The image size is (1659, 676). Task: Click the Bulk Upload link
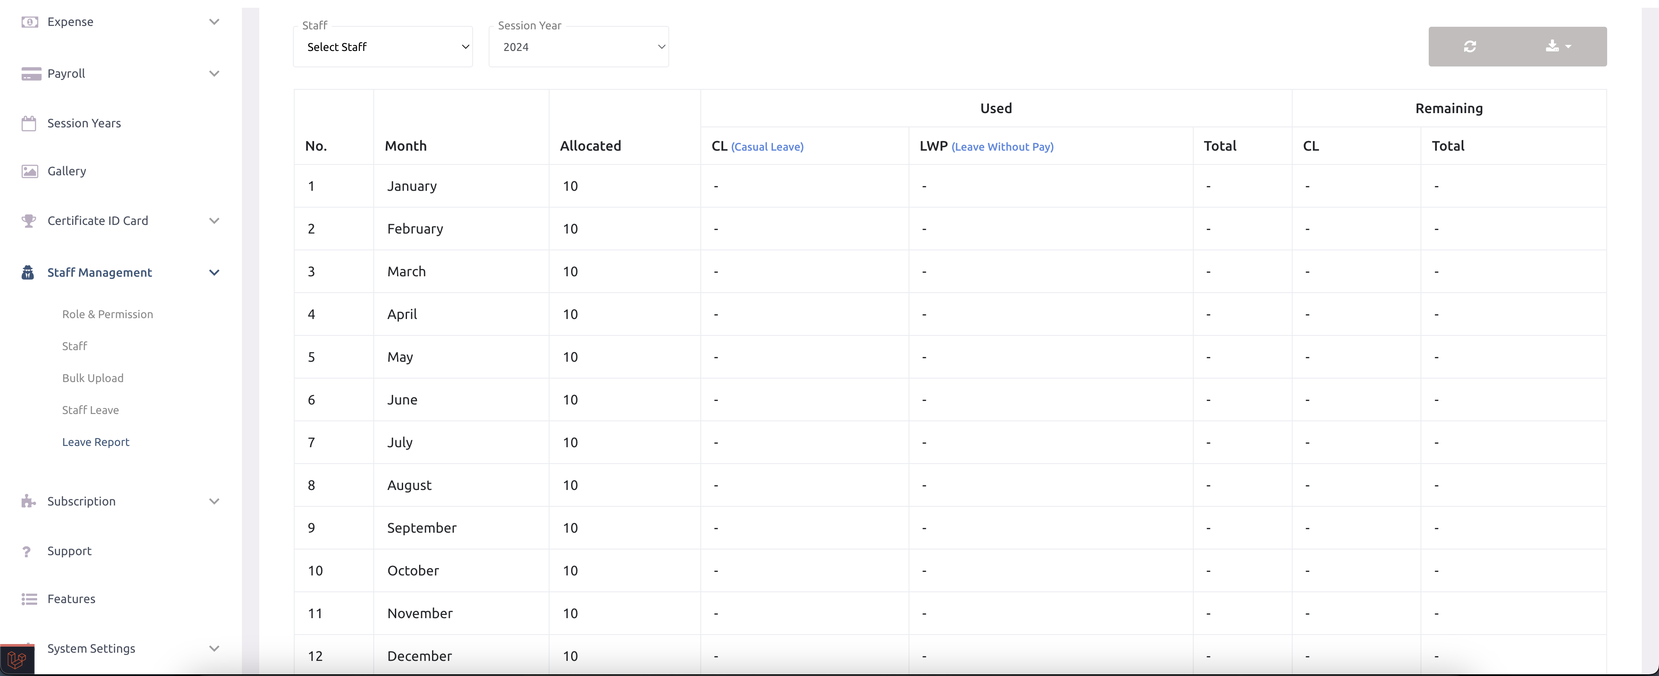click(x=93, y=378)
